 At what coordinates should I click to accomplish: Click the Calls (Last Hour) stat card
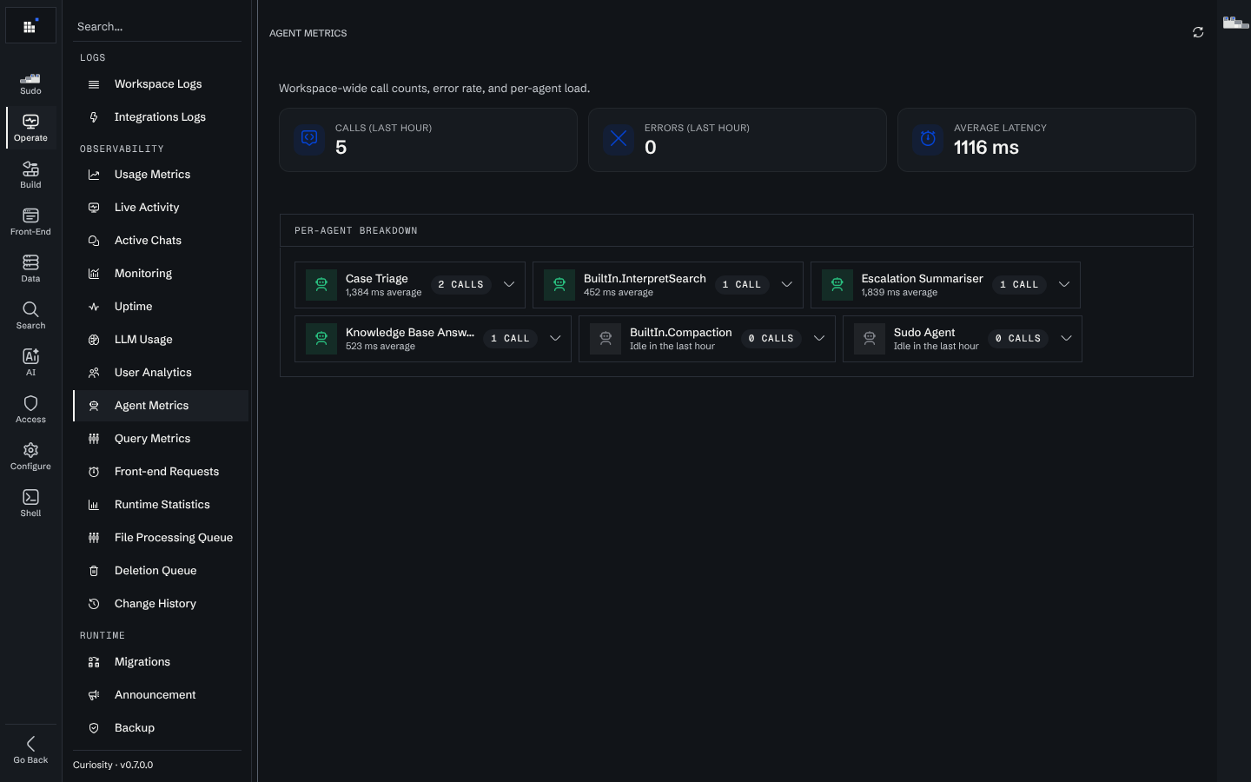pos(428,140)
